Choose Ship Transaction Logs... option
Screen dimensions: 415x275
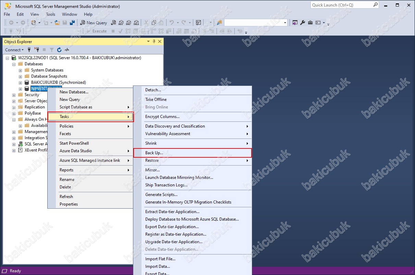click(x=193, y=185)
